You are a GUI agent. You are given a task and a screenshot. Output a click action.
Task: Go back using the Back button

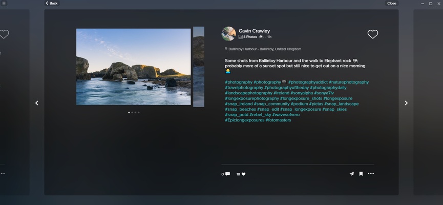52,3
